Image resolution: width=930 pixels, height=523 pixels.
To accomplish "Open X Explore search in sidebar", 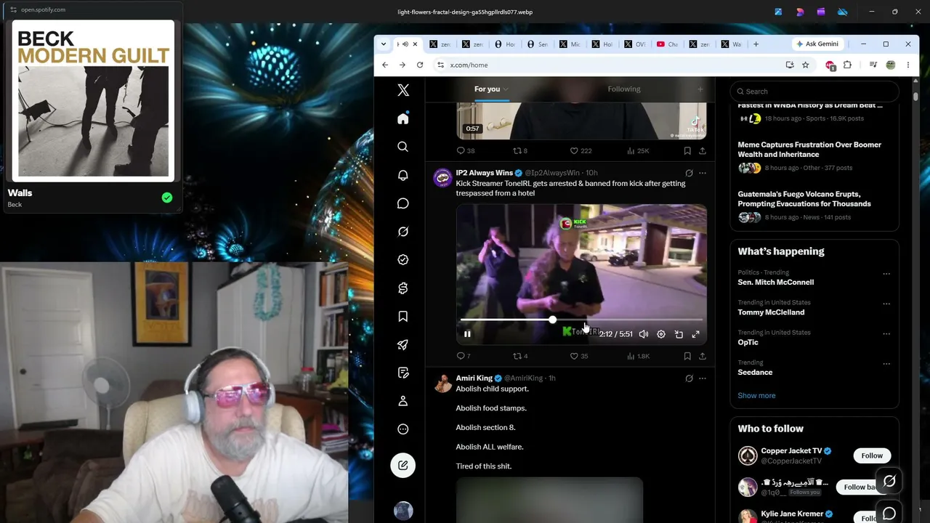I will point(403,147).
